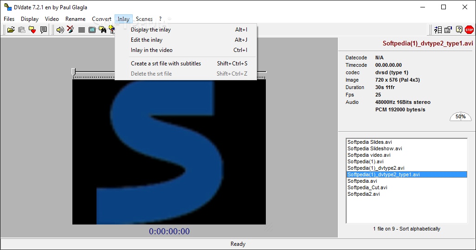Image resolution: width=476 pixels, height=250 pixels.
Task: Click the loudspeaker audio icon
Action: point(60,30)
